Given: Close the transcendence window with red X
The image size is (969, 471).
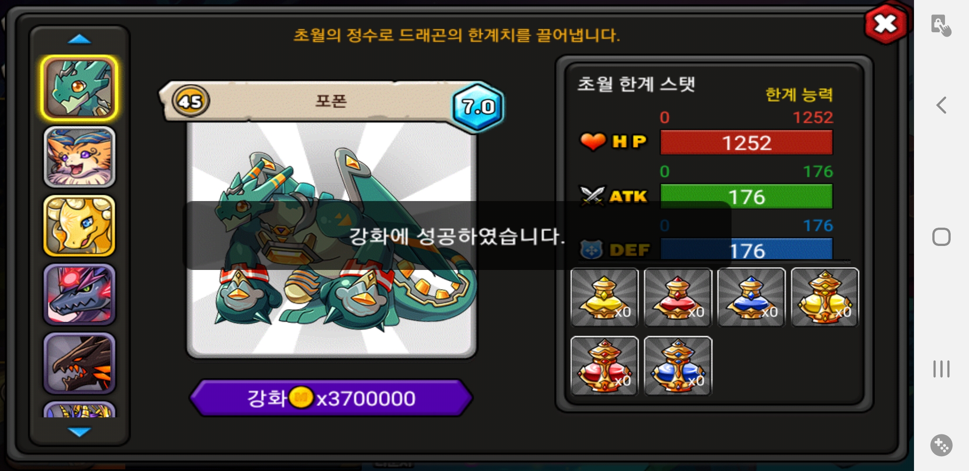Looking at the screenshot, I should coord(886,24).
